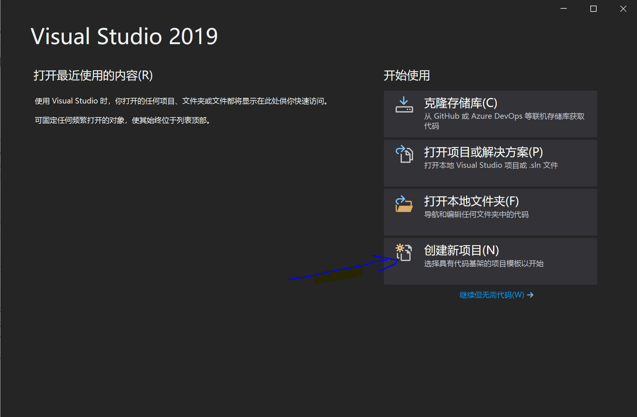Minimize the Visual Studio window
Screen dimensions: 637x417
(564, 8)
